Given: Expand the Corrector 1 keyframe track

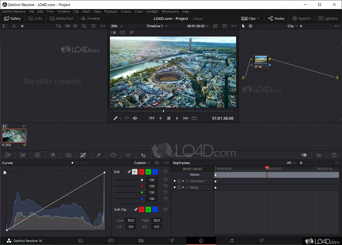Looking at the screenshot, I should (187, 181).
